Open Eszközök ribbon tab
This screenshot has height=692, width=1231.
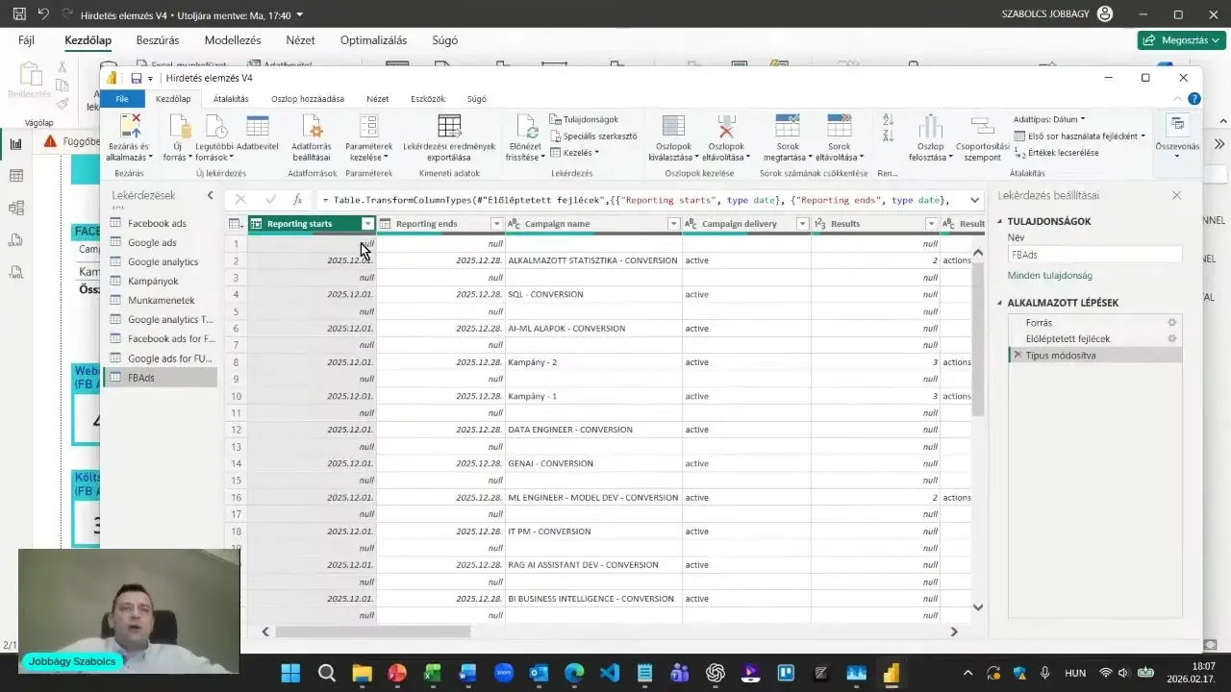point(428,99)
